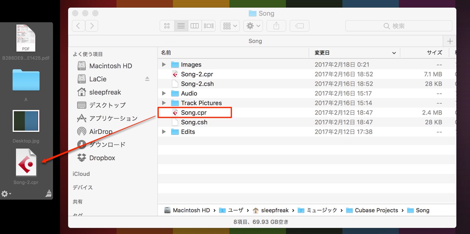This screenshot has height=234, width=470.
Task: Expand the Images folder
Action: 164,64
